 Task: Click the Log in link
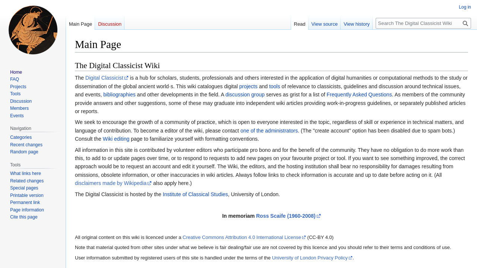pos(465,7)
